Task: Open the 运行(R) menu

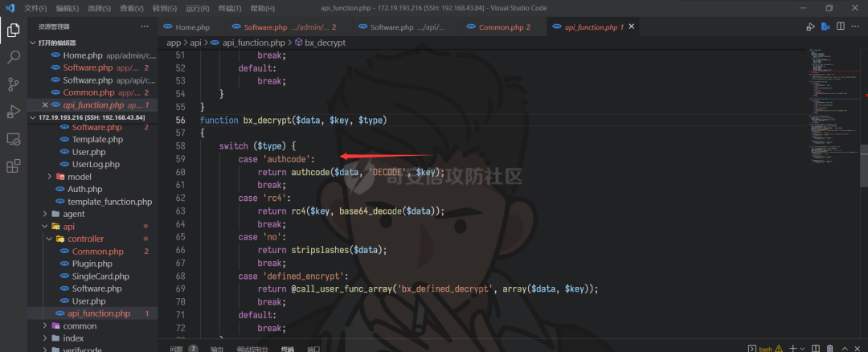Action: pyautogui.click(x=197, y=8)
